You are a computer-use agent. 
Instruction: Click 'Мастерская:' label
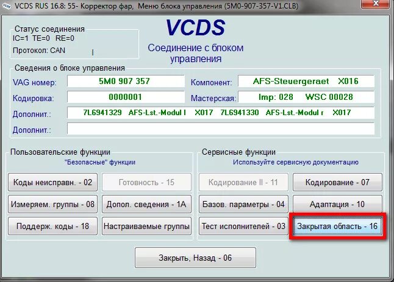point(213,98)
